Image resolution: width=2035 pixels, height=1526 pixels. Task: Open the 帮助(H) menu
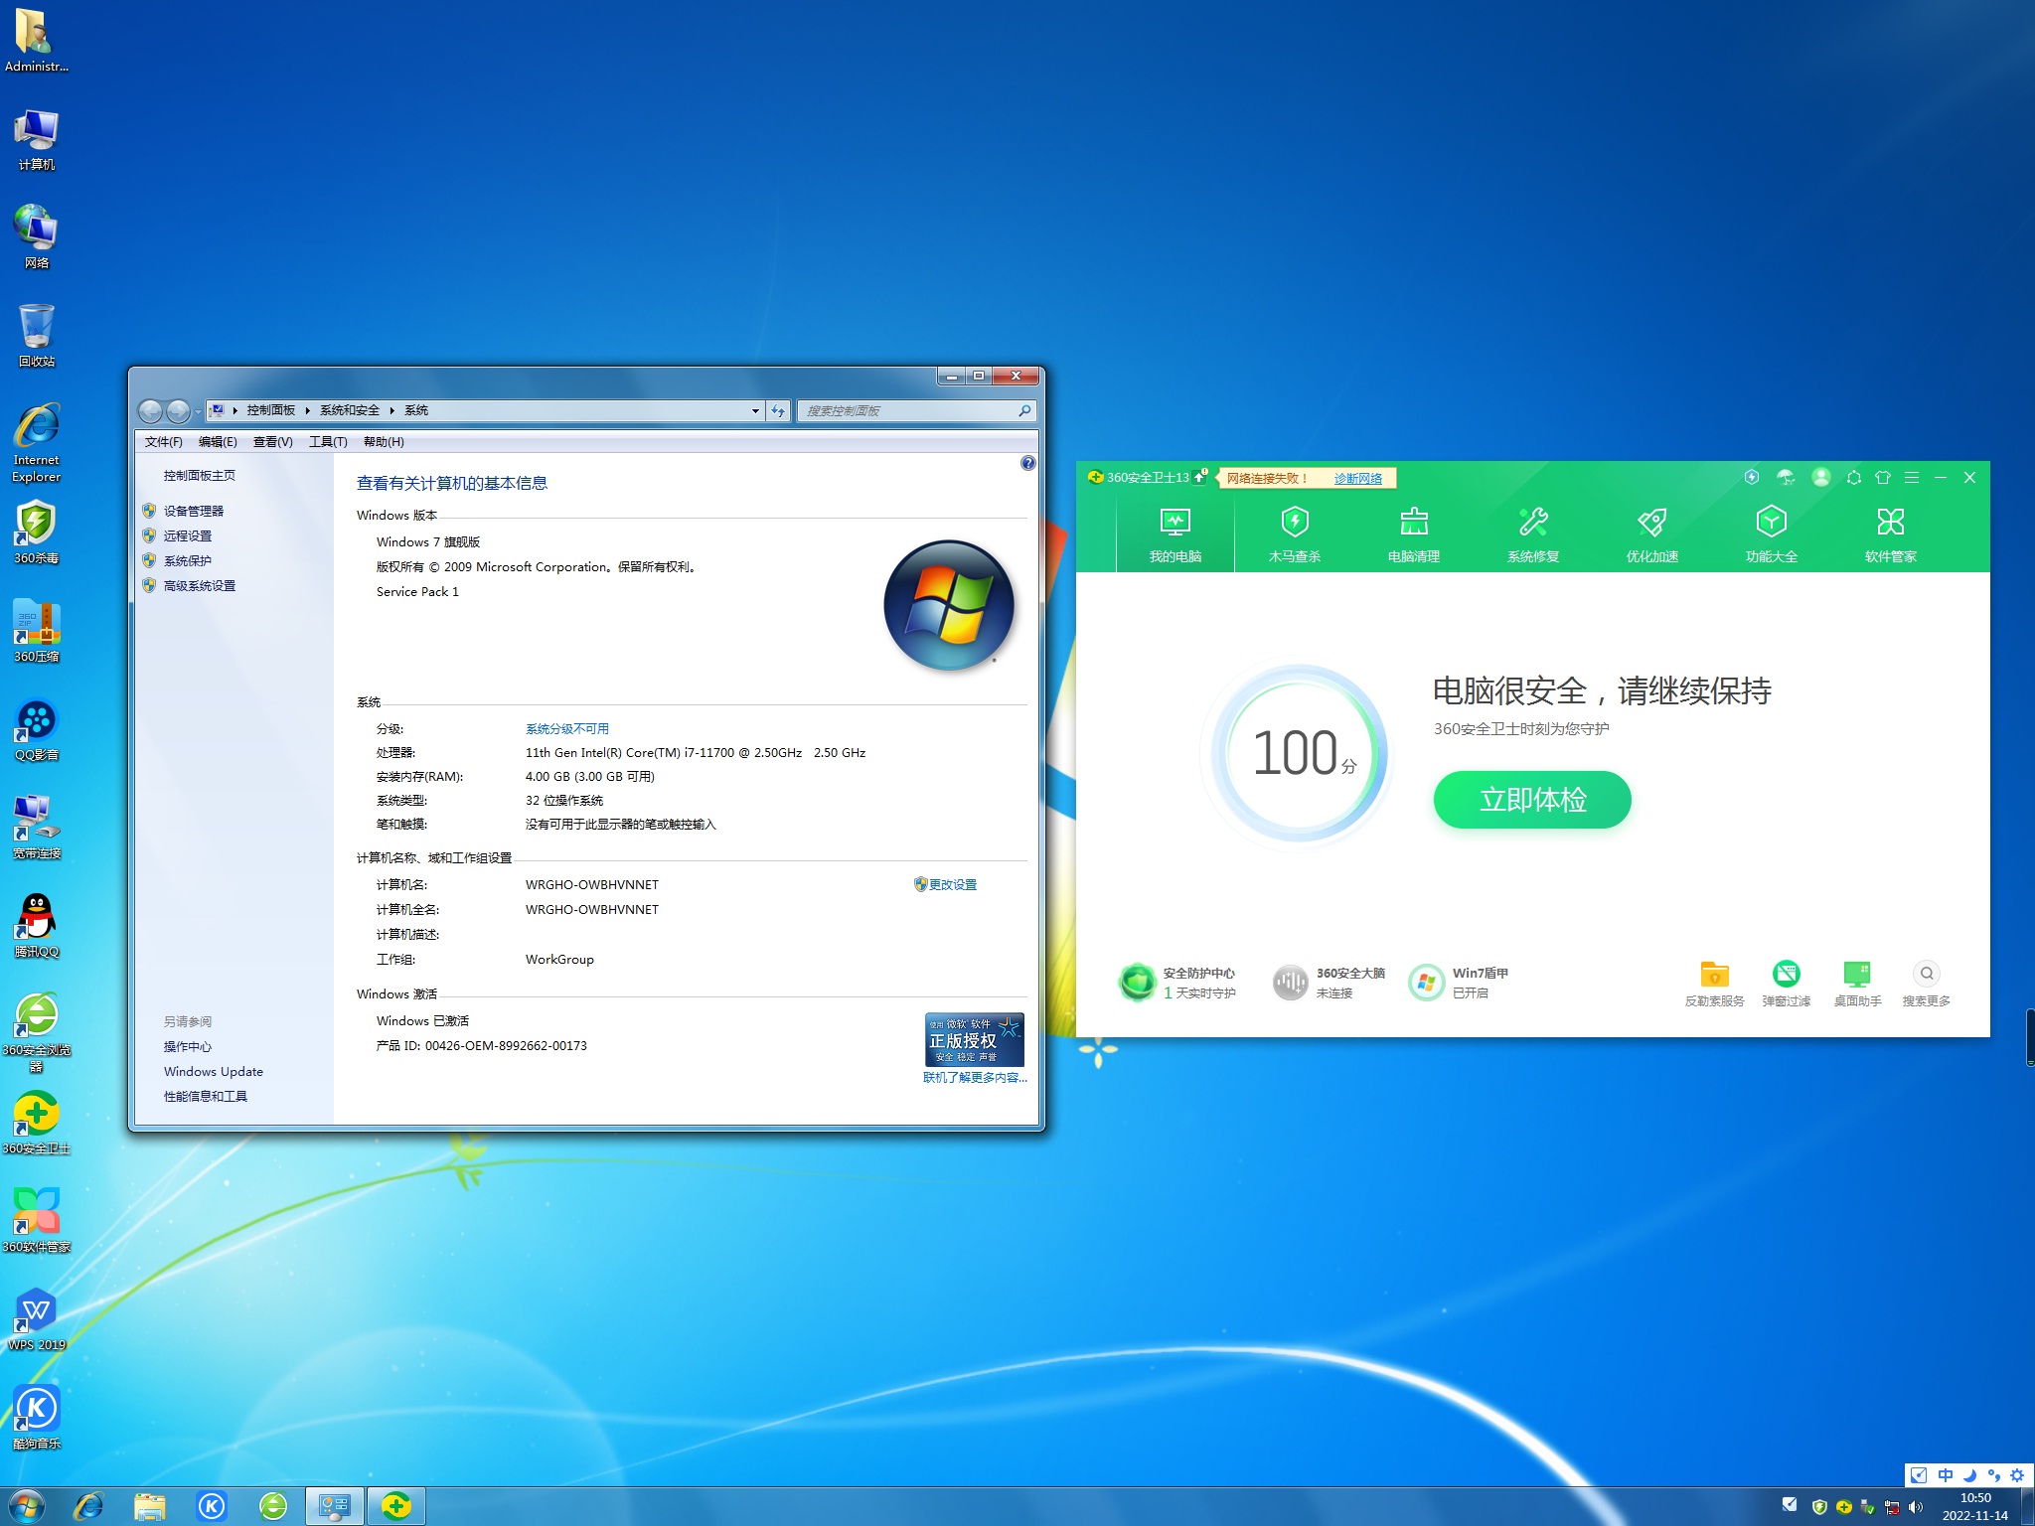pos(384,442)
